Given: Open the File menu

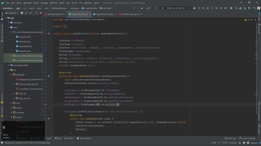Looking at the screenshot, I should pos(7,3).
